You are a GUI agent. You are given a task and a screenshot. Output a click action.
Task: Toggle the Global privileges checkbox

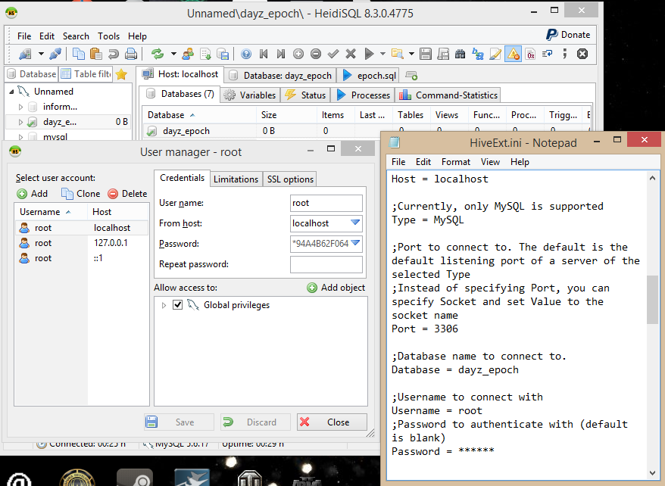coord(178,304)
